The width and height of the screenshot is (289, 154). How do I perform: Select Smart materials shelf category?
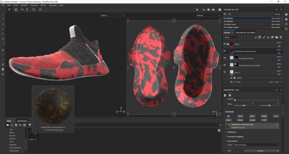15,148
